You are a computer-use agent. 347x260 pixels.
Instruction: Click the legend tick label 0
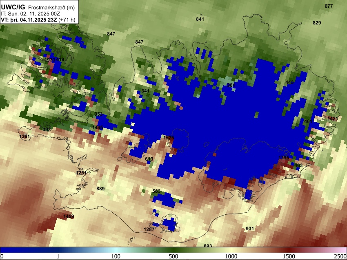click(x=2, y=256)
